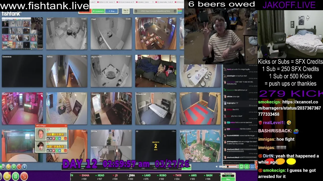Open the Shop
The width and height of the screenshot is (323, 181).
[x=111, y=11]
